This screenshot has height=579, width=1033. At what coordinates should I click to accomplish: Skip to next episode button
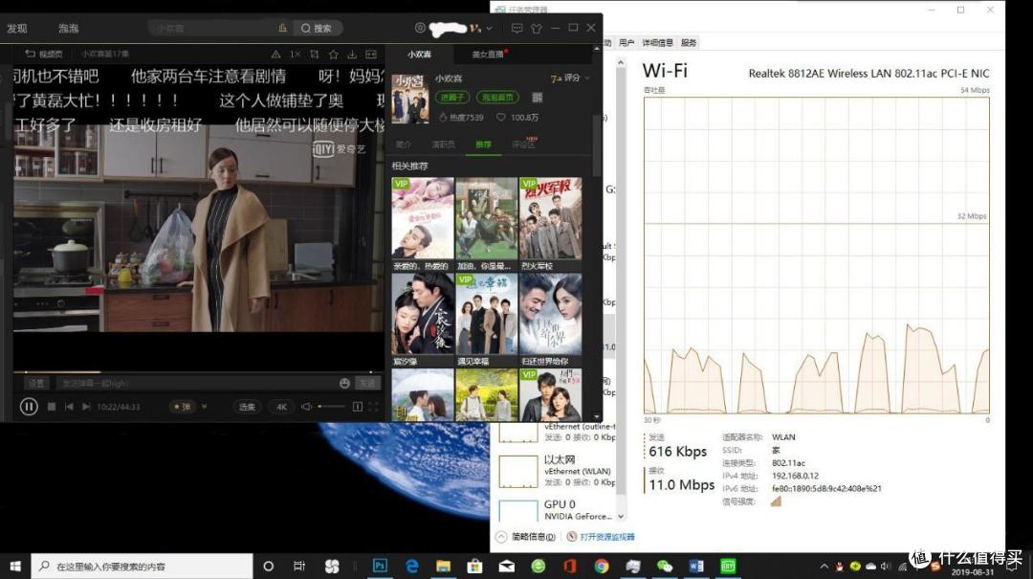pos(86,407)
